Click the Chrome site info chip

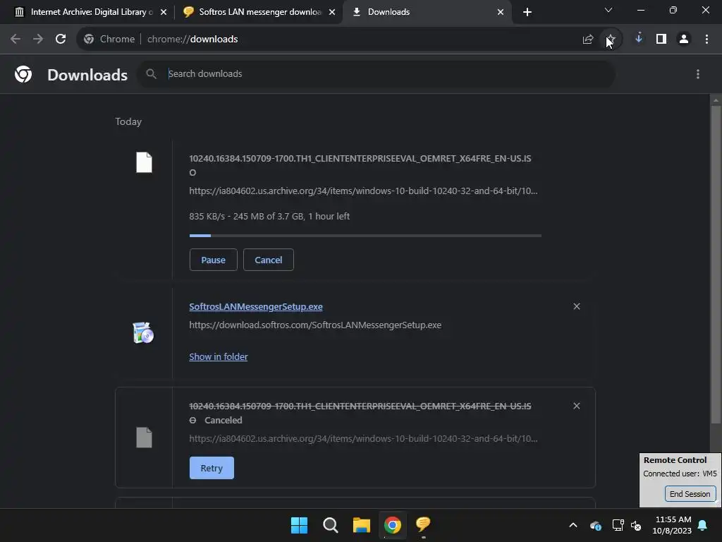click(x=109, y=40)
